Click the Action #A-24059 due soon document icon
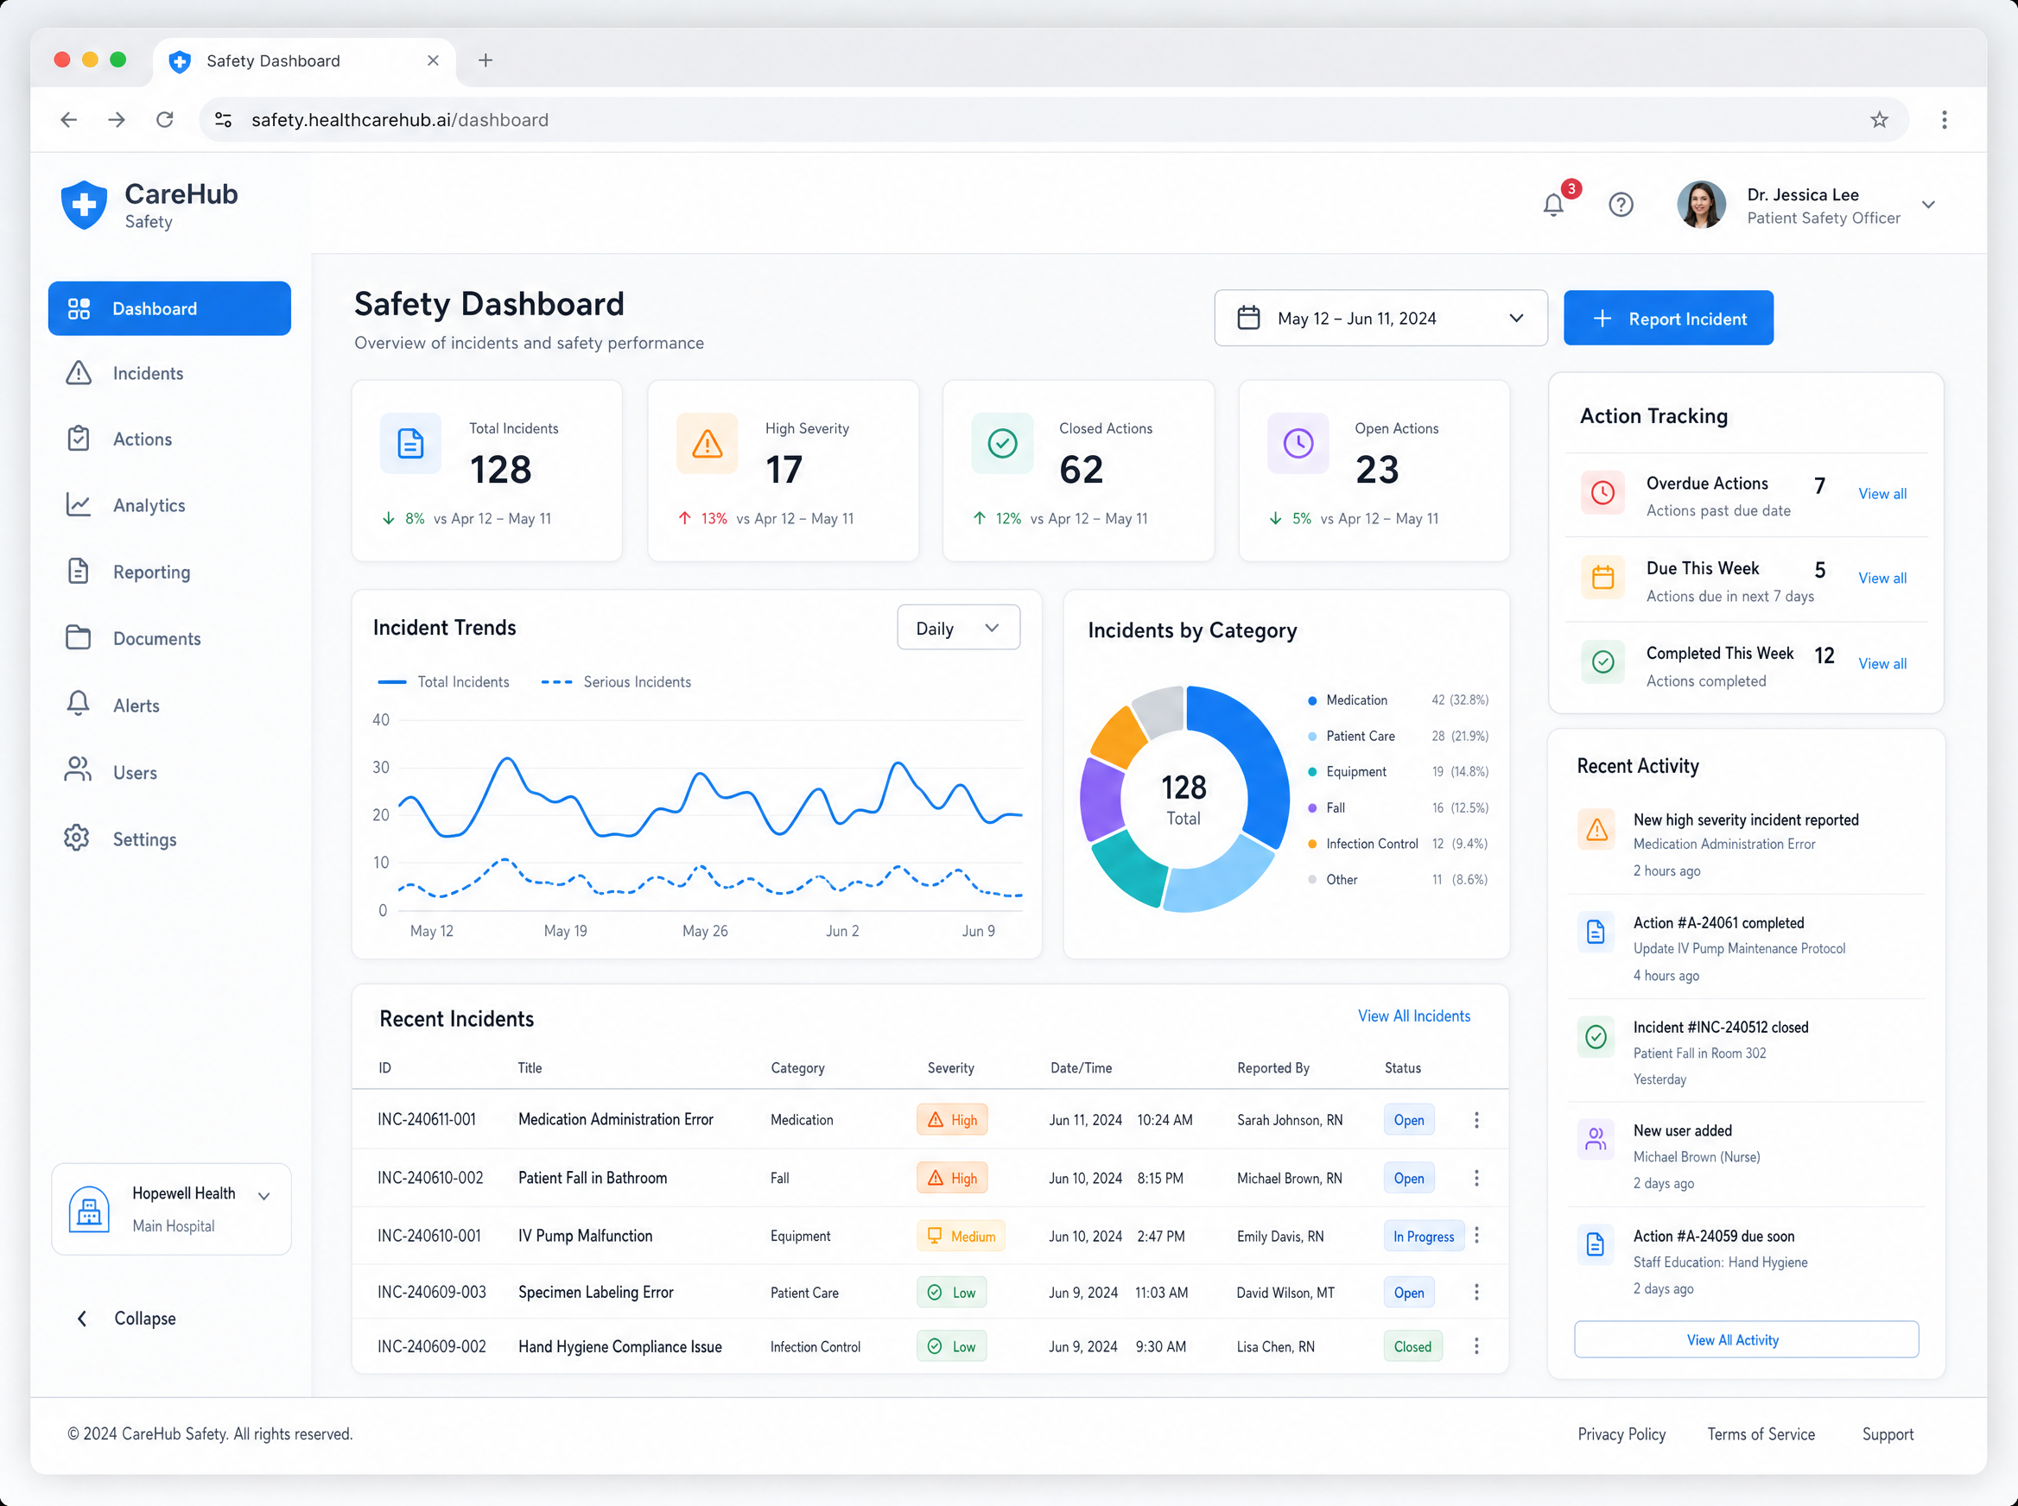 coord(1596,1244)
